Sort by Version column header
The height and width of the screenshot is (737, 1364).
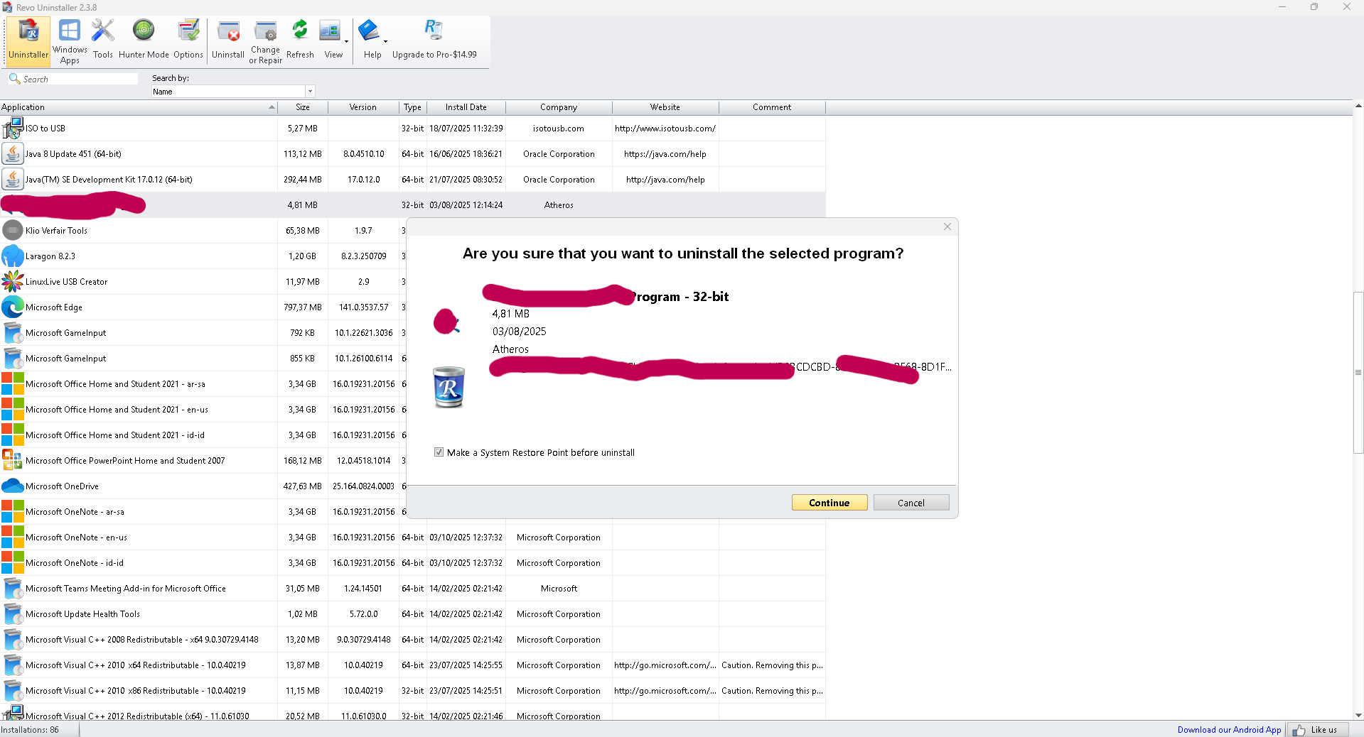pos(363,107)
